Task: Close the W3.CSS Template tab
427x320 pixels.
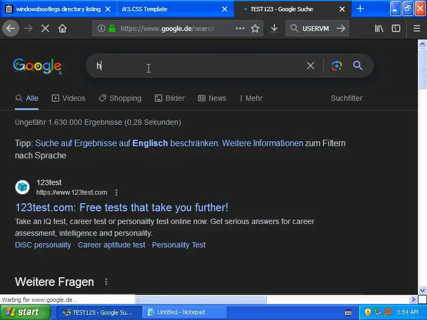Action: click(x=225, y=9)
